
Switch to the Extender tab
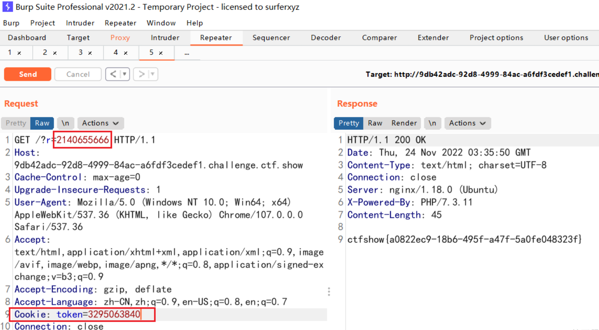pyautogui.click(x=433, y=38)
